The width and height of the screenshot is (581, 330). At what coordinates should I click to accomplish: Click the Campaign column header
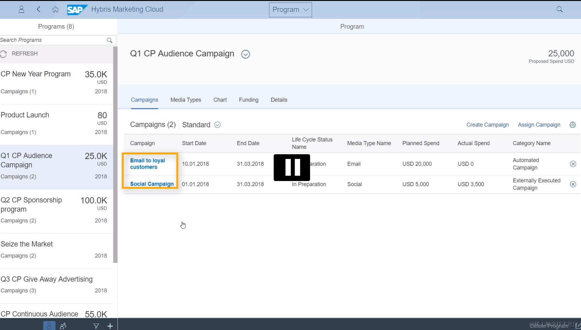tap(142, 143)
